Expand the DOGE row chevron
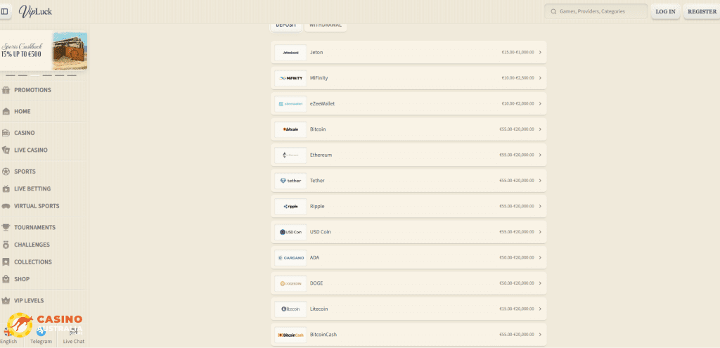Screen dimensions: 720x348 (540, 283)
